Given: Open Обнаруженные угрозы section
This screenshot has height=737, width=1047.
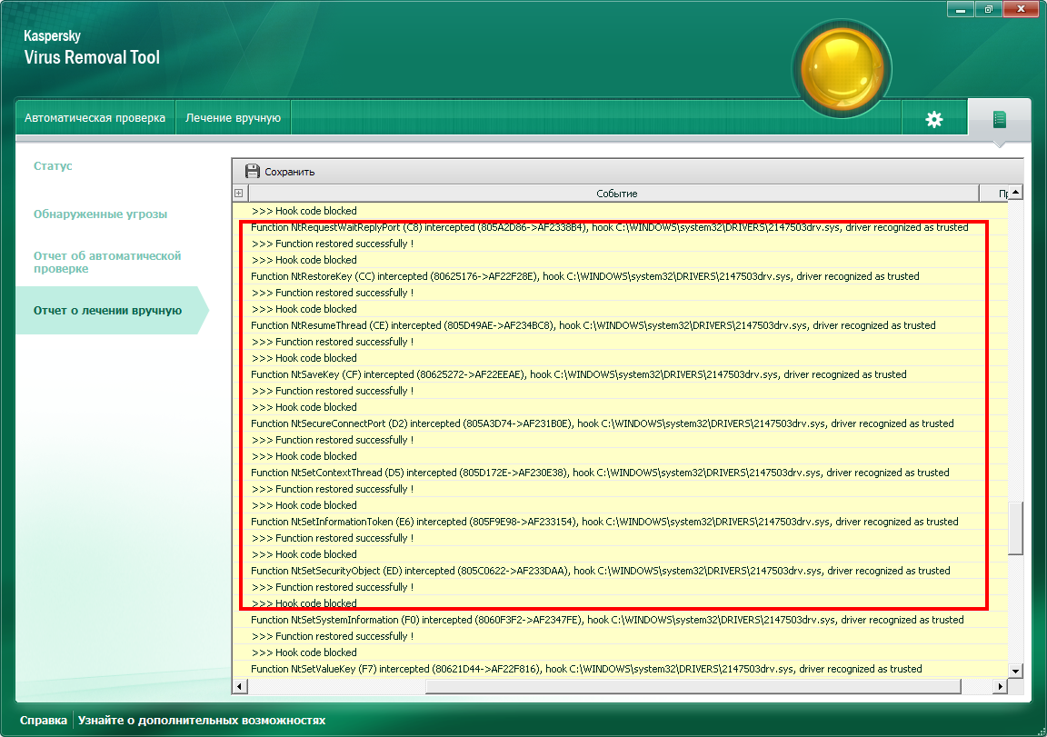Looking at the screenshot, I should (x=100, y=214).
